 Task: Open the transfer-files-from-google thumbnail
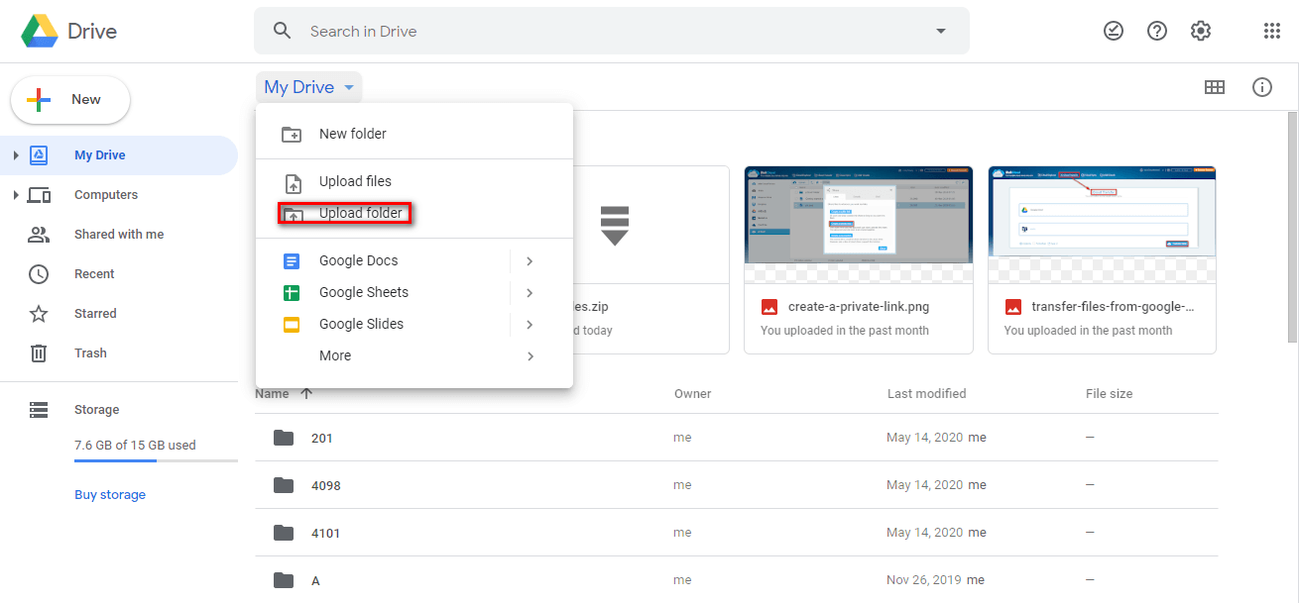[1102, 226]
